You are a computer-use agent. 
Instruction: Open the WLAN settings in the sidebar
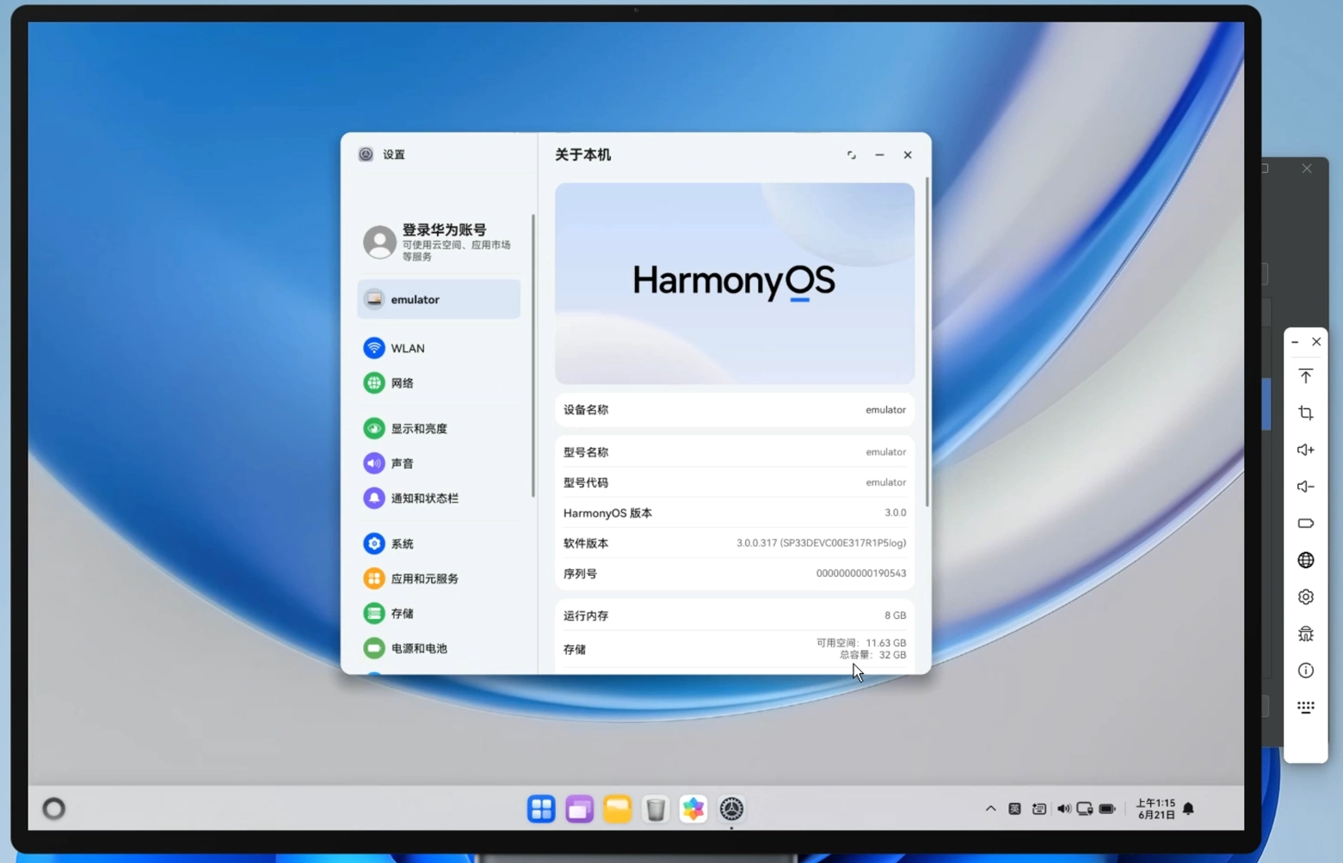click(x=439, y=348)
